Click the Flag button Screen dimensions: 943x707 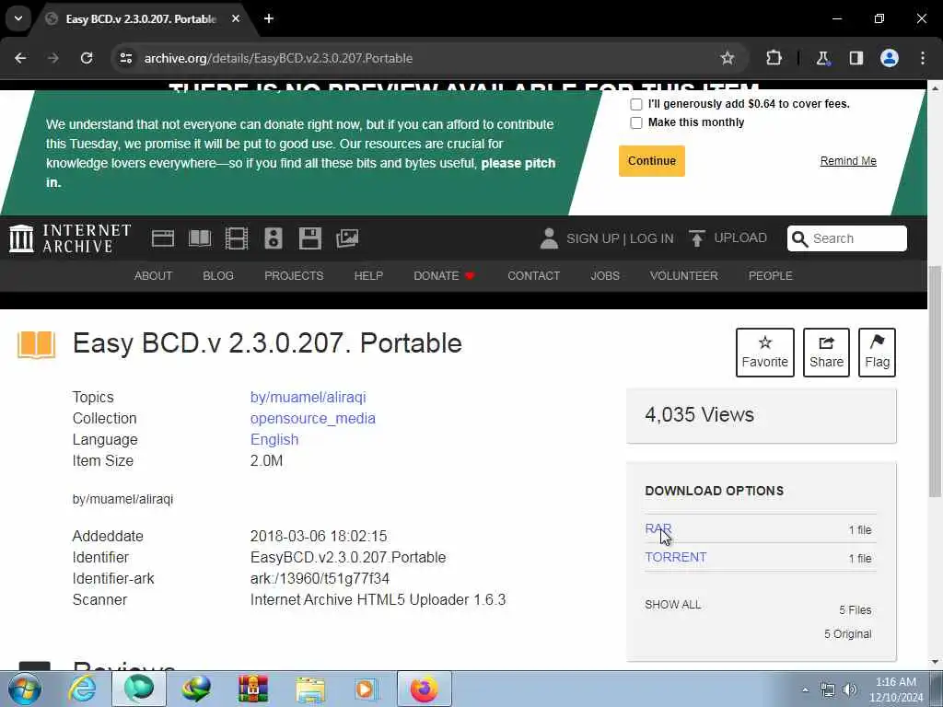(877, 353)
